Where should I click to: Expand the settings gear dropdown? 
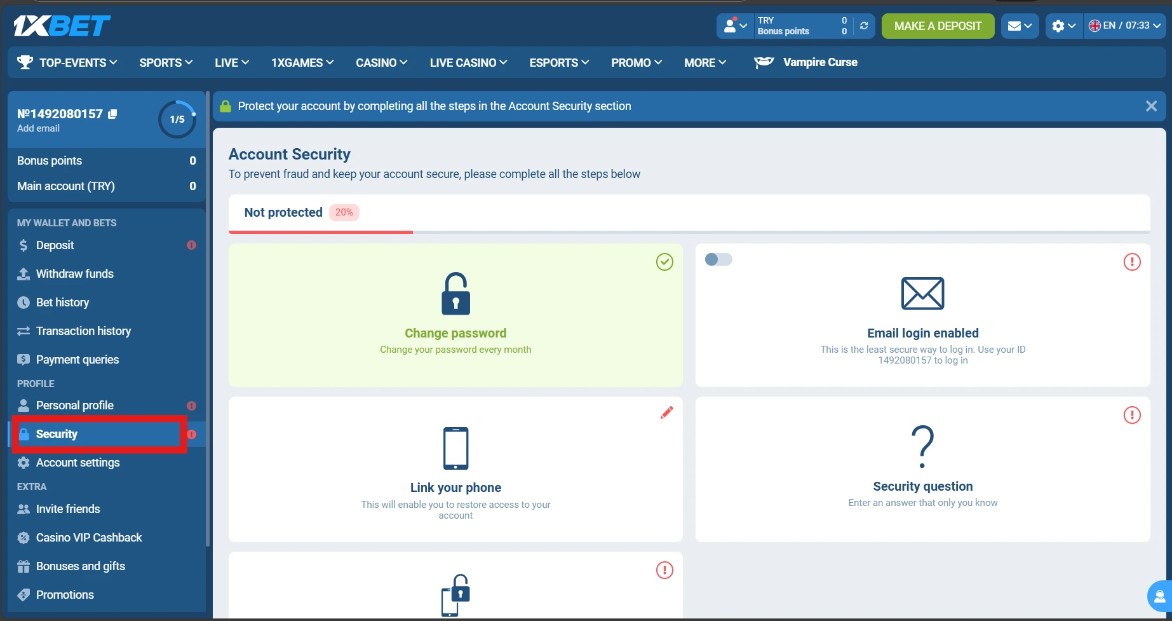tap(1063, 26)
